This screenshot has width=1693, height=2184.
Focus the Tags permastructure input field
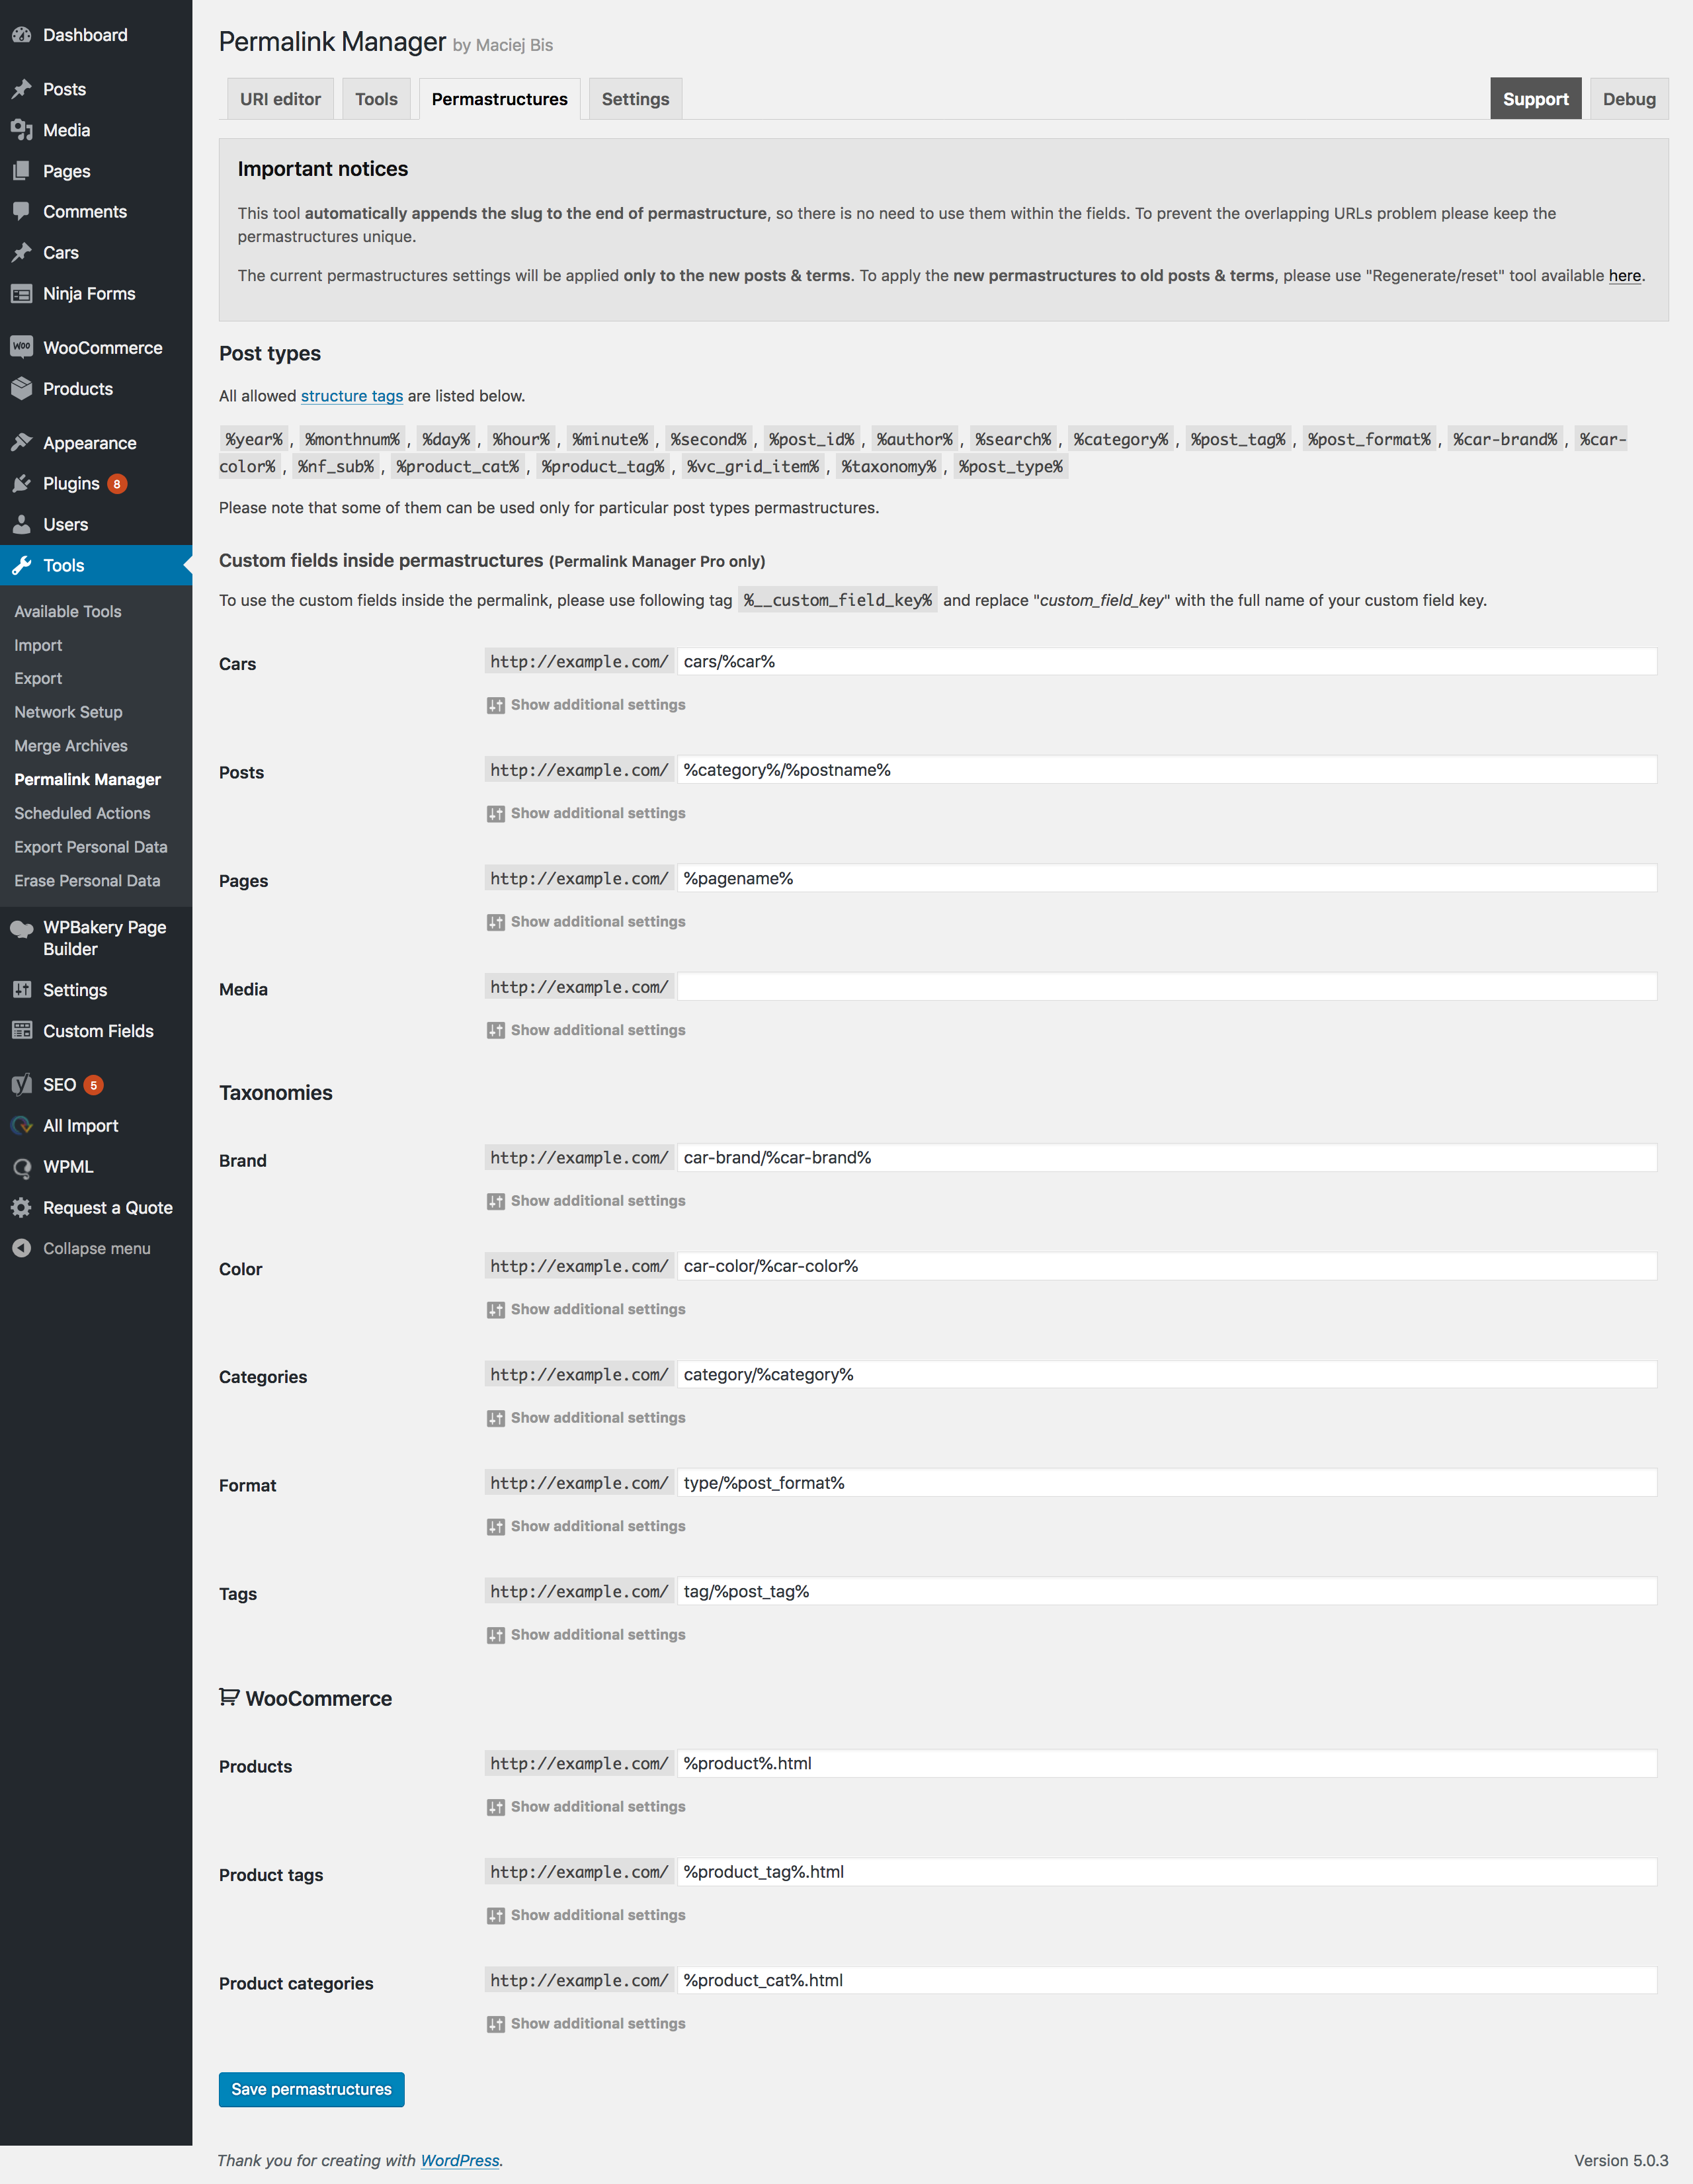(x=1167, y=1592)
